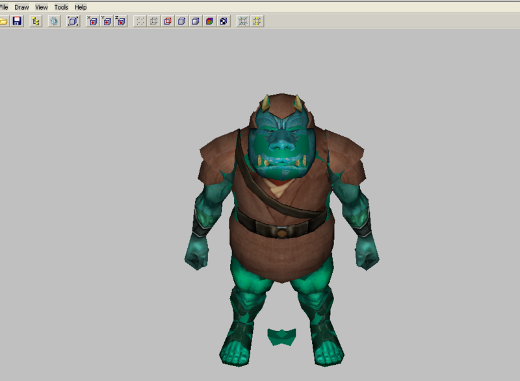The width and height of the screenshot is (520, 381).
Task: Show the model hierarchy tree icon
Action: 36,21
